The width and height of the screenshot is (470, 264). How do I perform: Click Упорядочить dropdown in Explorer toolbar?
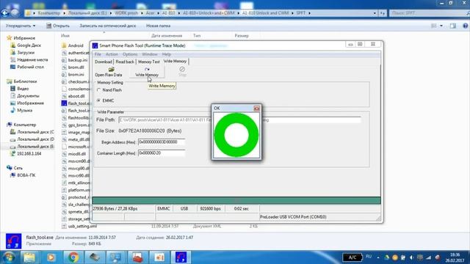coord(21,26)
